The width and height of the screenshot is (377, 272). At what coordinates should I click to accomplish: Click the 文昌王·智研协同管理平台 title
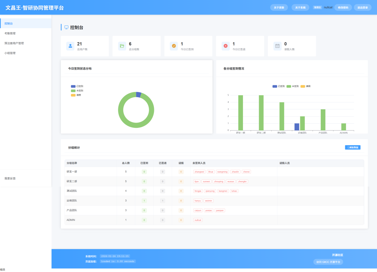(35, 8)
